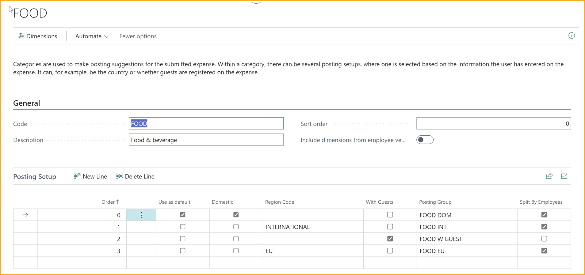Viewport: 585px width, 275px height.
Task: Select the FOOD DOM posting group cell
Action: [467, 215]
